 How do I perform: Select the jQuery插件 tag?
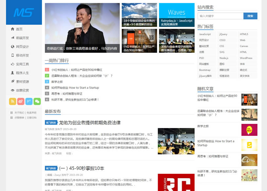[205, 76]
